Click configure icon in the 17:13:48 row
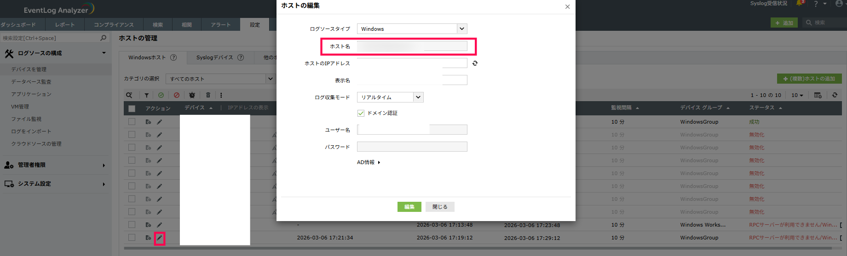Viewport: 847px width, 256px height. pyautogui.click(x=148, y=225)
